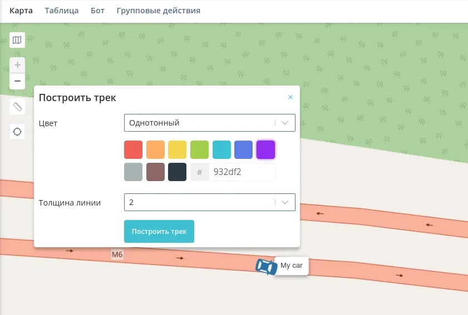The height and width of the screenshot is (315, 468).
Task: Close the Построить трек dialog
Action: pyautogui.click(x=290, y=97)
